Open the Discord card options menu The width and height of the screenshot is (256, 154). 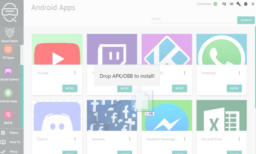click(x=75, y=139)
